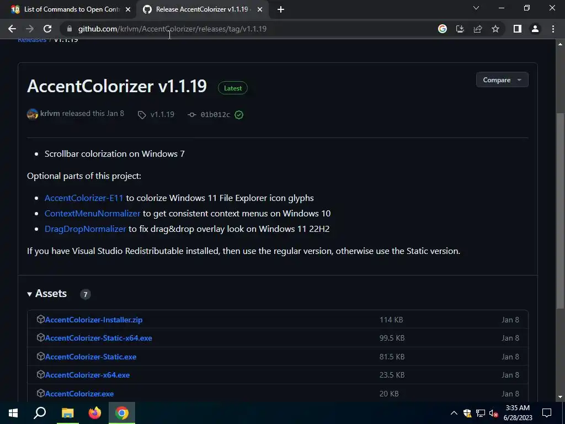The width and height of the screenshot is (565, 424).
Task: Bookmark this page with the star icon
Action: pos(495,29)
